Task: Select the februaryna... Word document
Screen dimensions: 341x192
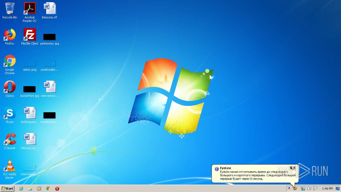Action: [30, 141]
